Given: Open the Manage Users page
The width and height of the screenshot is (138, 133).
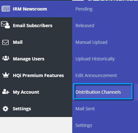Looking at the screenshot, I should tap(29, 59).
